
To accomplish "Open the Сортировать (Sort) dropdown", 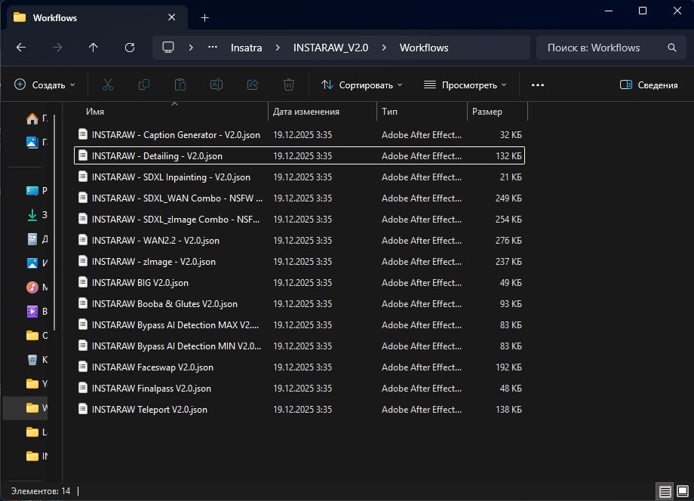I will 362,85.
